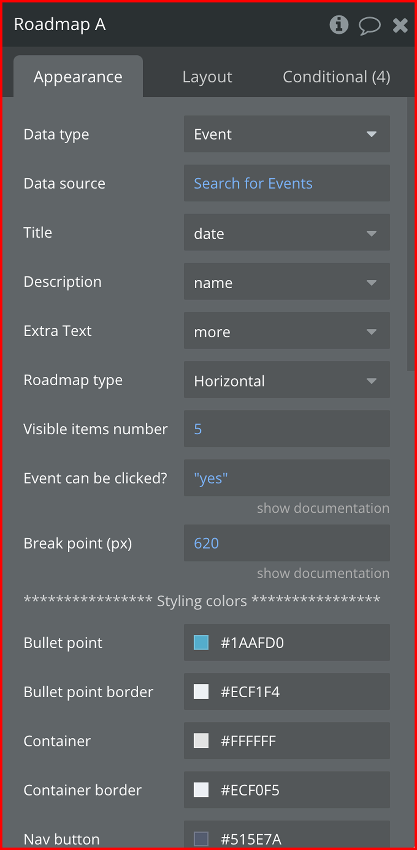Image resolution: width=417 pixels, height=850 pixels.
Task: Switch to the Layout tab
Action: point(207,77)
